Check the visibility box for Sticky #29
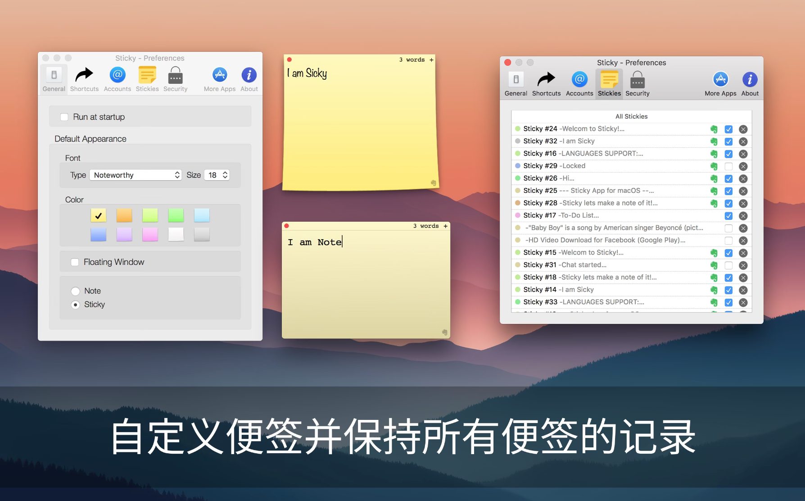 pos(728,166)
